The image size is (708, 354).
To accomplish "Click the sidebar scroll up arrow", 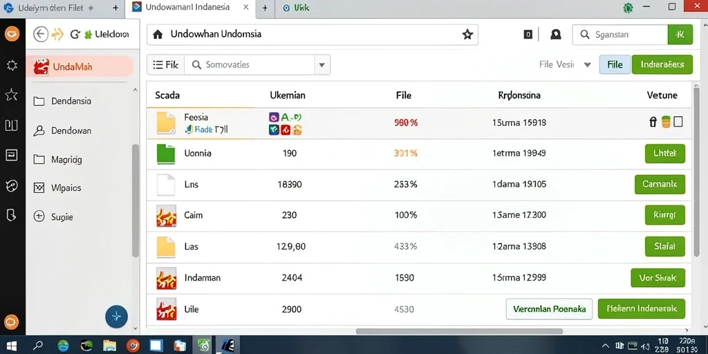I will click(135, 90).
